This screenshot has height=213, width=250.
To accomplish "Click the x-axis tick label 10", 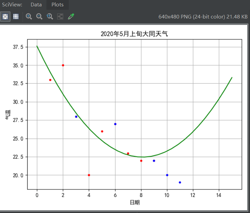I will pos(167,195).
